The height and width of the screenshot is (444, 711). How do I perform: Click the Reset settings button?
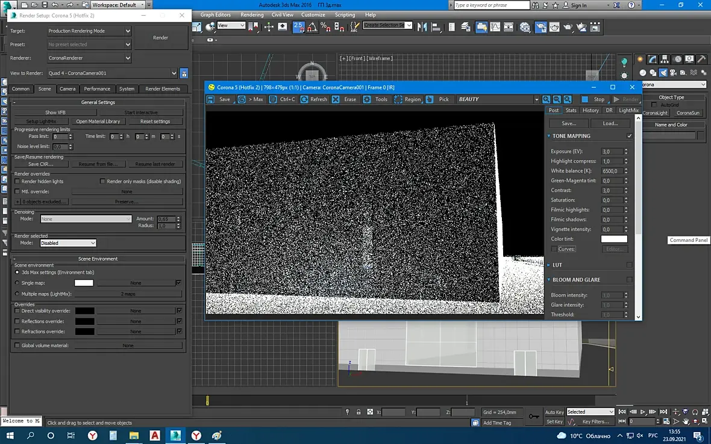[155, 122]
